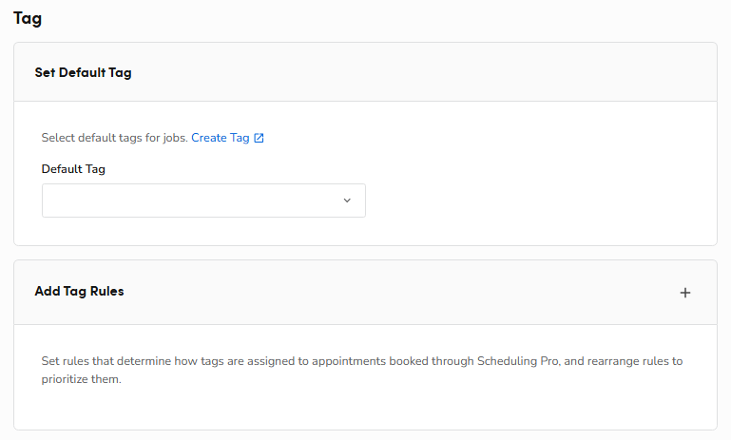The height and width of the screenshot is (440, 731).
Task: Click the Default Tag field label
Action: [73, 169]
